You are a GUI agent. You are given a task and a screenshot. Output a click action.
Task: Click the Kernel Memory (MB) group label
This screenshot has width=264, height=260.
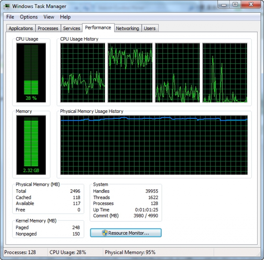tap(36, 221)
